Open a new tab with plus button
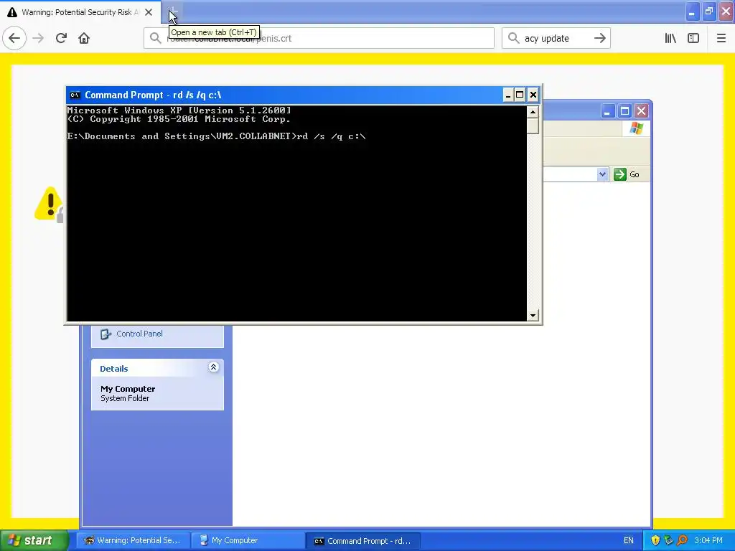 (x=172, y=11)
